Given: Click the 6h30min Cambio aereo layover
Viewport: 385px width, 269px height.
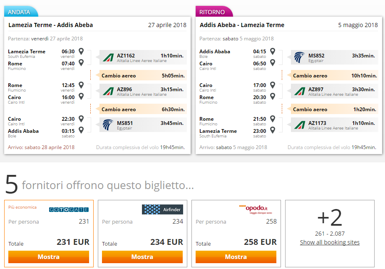Looking at the screenshot, I should 143,110.
